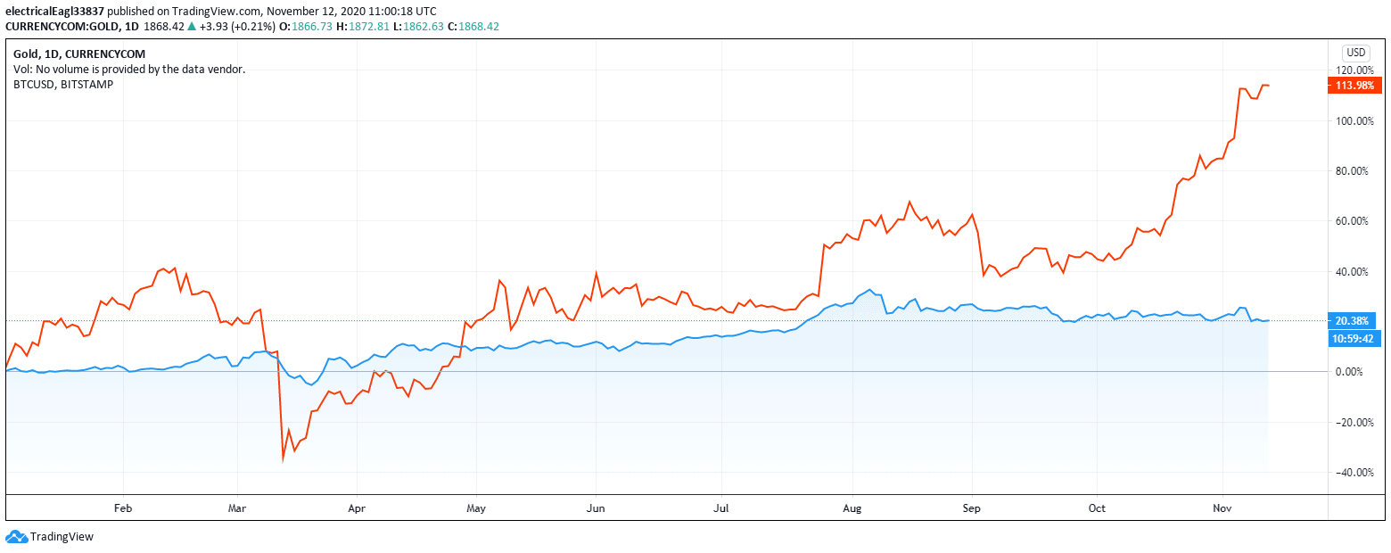Click the green up-arrow next to 1868.42

click(x=193, y=27)
